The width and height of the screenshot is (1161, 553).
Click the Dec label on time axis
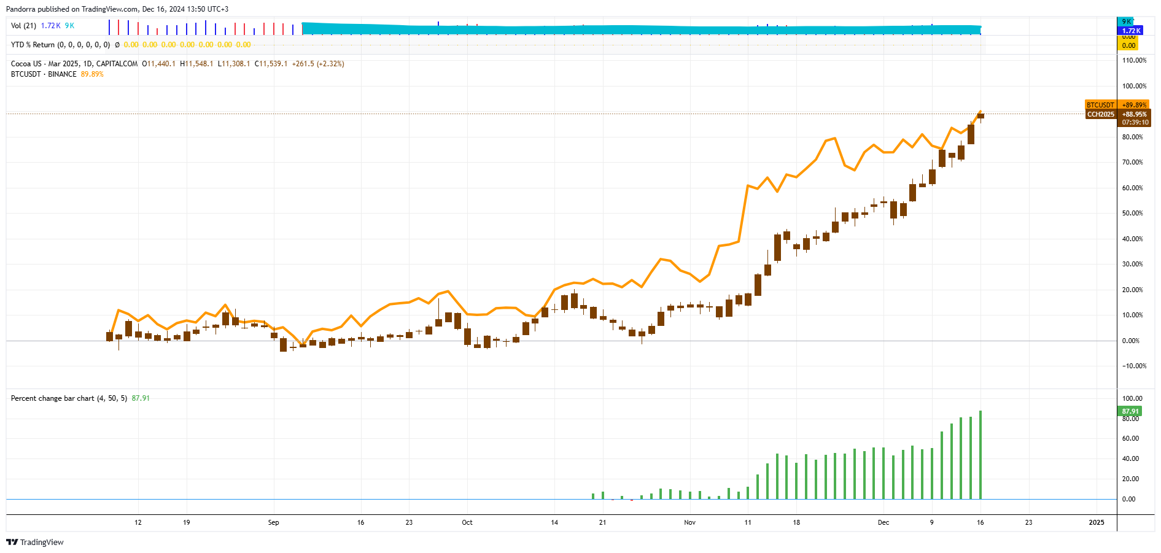coord(883,522)
